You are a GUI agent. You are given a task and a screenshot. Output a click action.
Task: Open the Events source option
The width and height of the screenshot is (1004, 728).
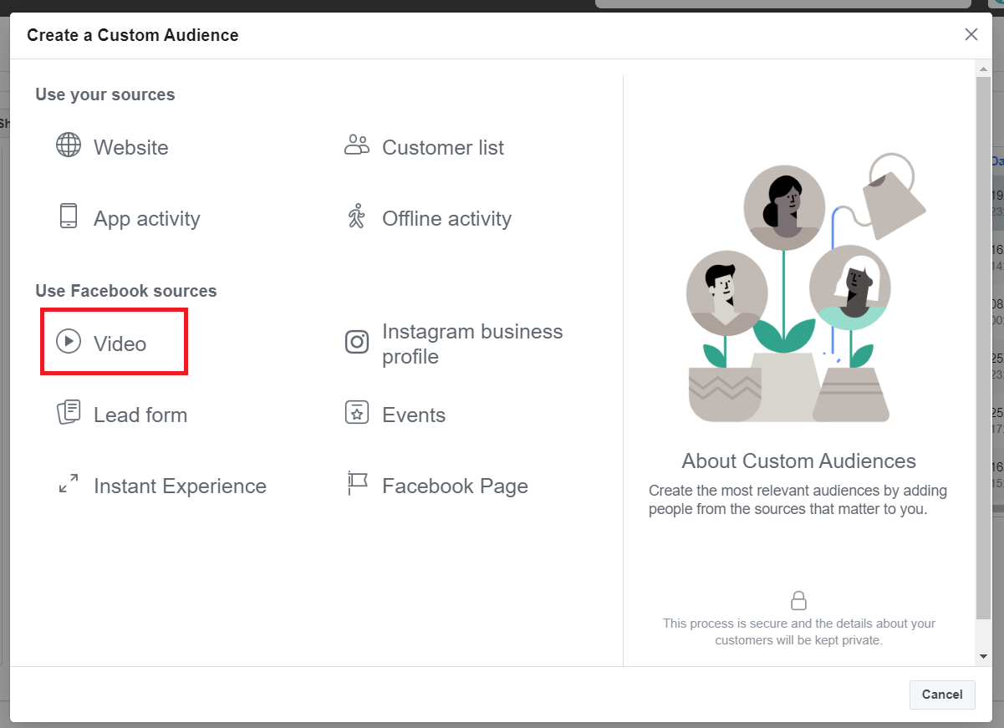pos(414,415)
